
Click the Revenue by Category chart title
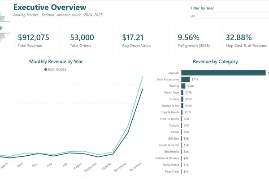click(x=215, y=61)
